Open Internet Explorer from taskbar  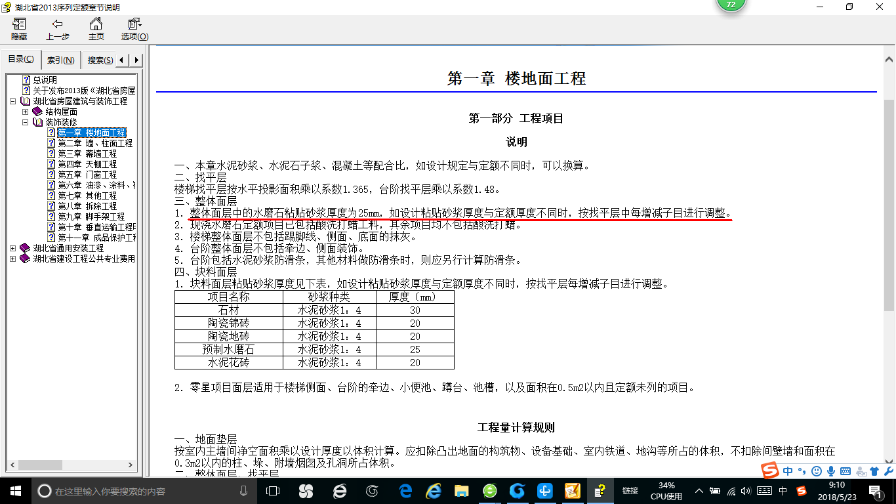pos(433,490)
